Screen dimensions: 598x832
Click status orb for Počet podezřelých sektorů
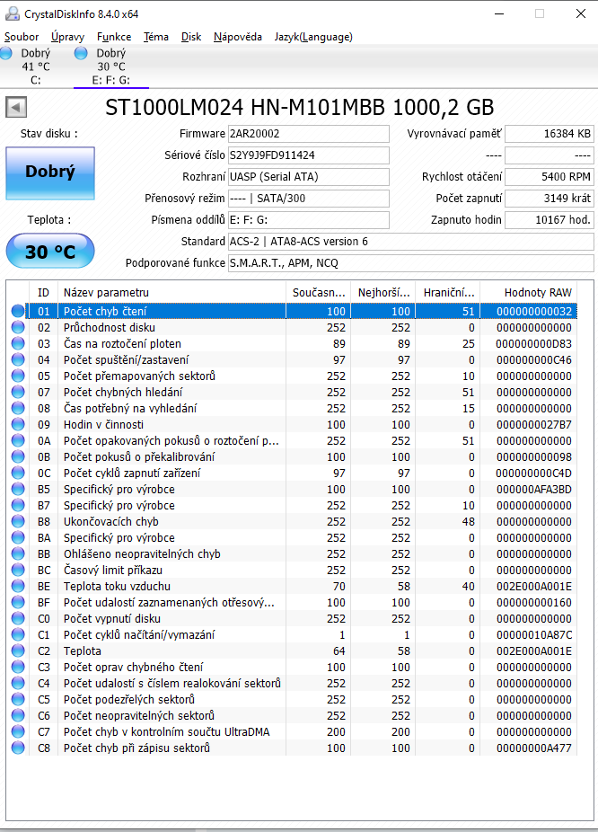tap(18, 699)
